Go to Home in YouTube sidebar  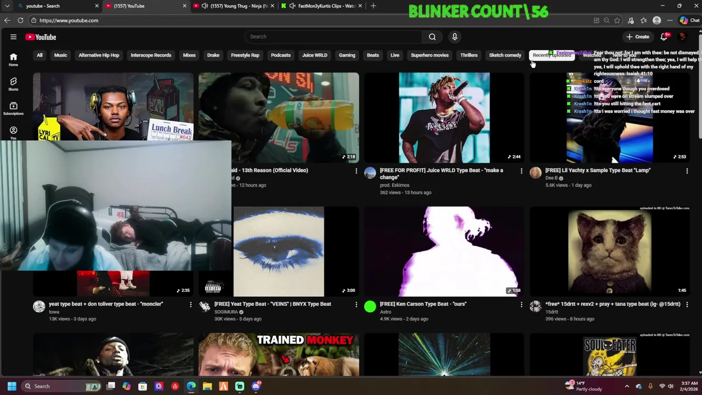tap(13, 59)
